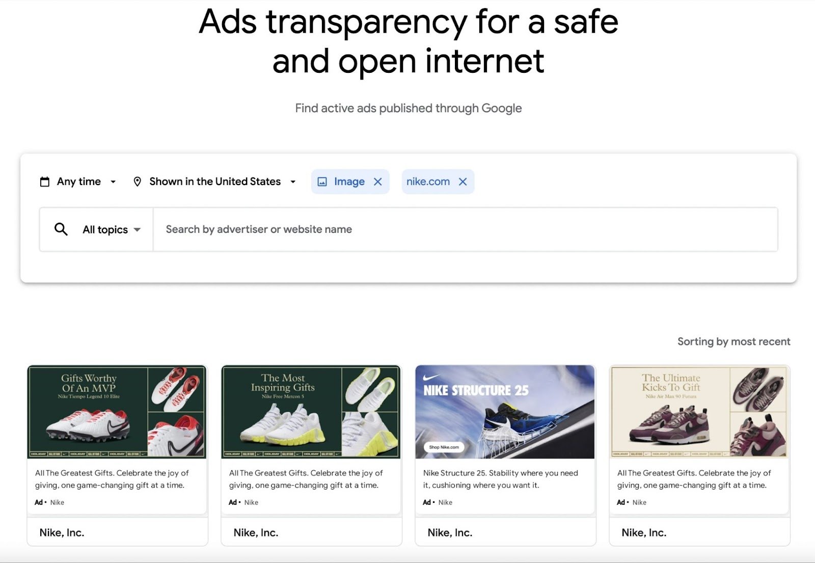The height and width of the screenshot is (563, 815).
Task: Click the nike.com filter chip label
Action: [428, 181]
